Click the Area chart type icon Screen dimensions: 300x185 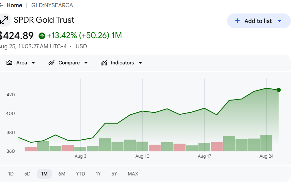tap(9, 63)
